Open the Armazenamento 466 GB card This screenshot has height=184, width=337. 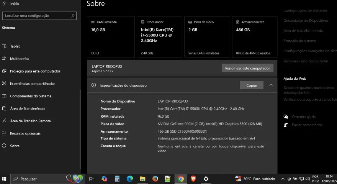[255, 37]
